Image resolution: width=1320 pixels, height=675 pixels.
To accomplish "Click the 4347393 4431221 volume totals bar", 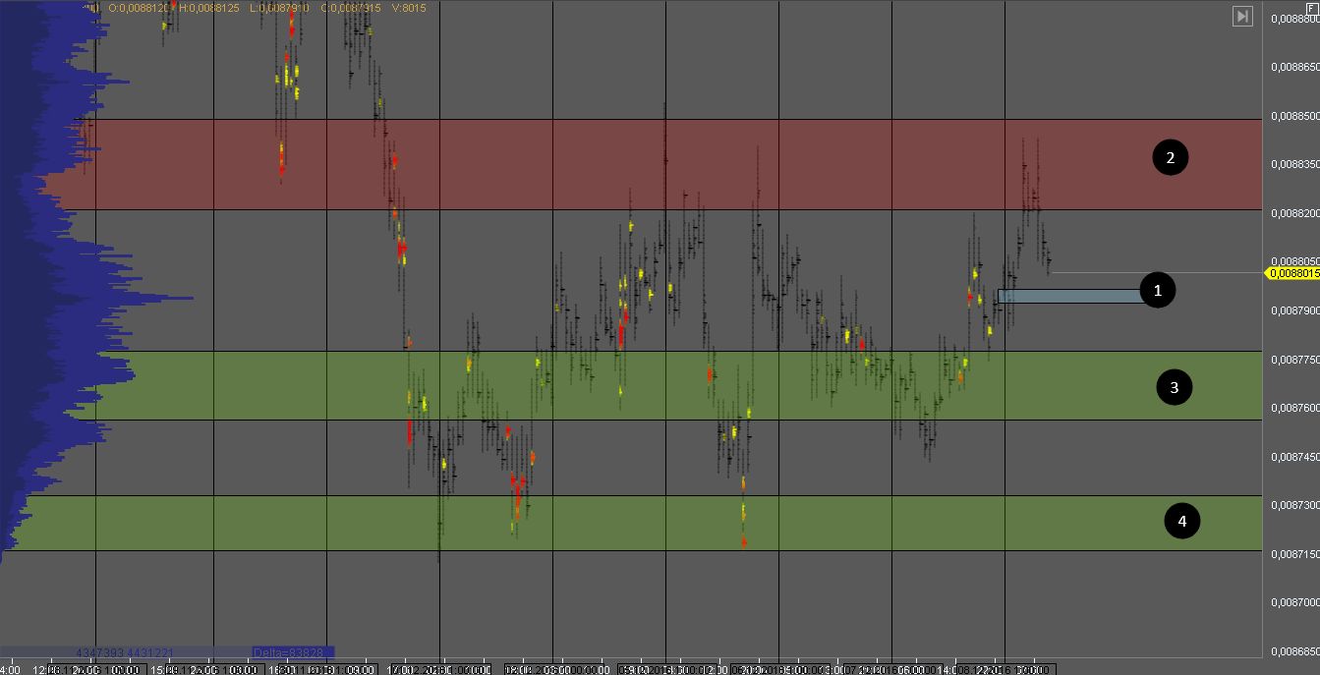I will [x=125, y=652].
